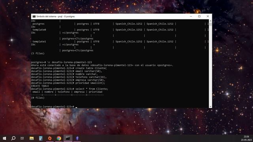The width and height of the screenshot is (253, 142).
Task: Maximize the psql console window
Action: [x=199, y=17]
